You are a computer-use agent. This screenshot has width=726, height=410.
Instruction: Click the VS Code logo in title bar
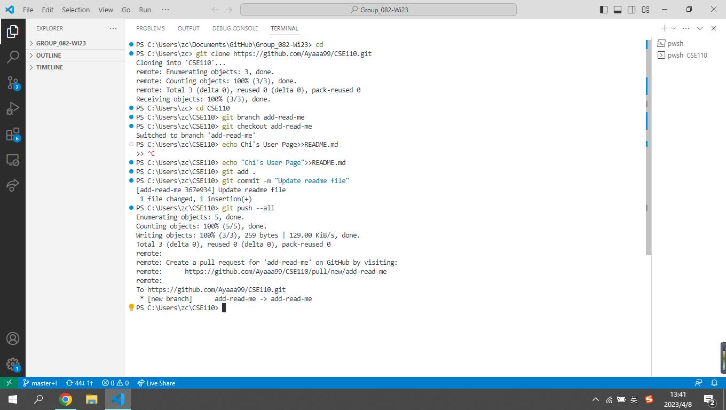click(10, 10)
